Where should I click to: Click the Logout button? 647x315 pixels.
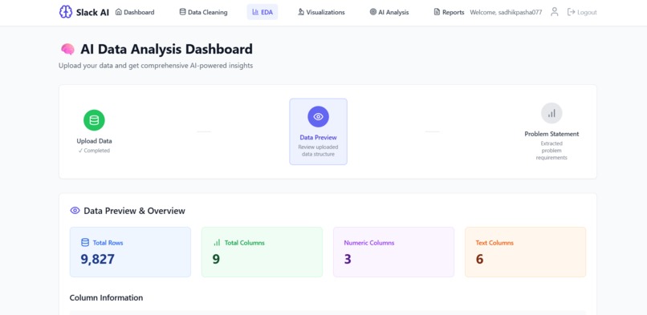pyautogui.click(x=582, y=12)
